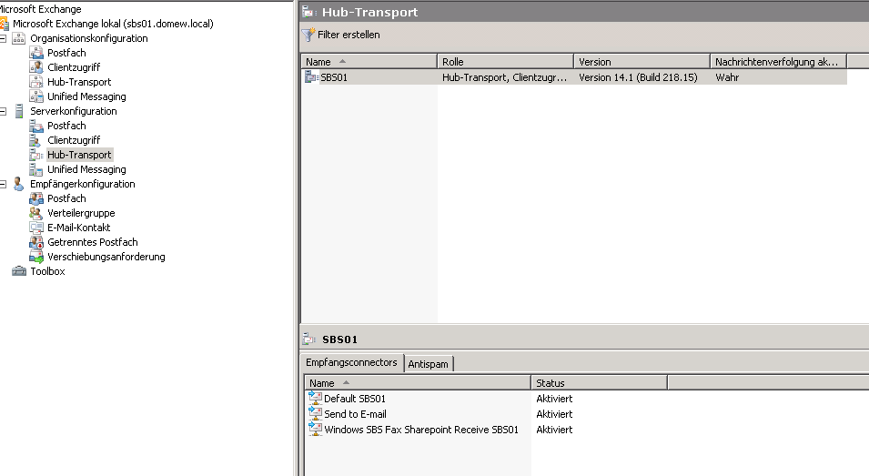Select Microsoft Exchange lokal (sbs01.domew.local) node
This screenshot has width=869, height=476.
(x=113, y=24)
